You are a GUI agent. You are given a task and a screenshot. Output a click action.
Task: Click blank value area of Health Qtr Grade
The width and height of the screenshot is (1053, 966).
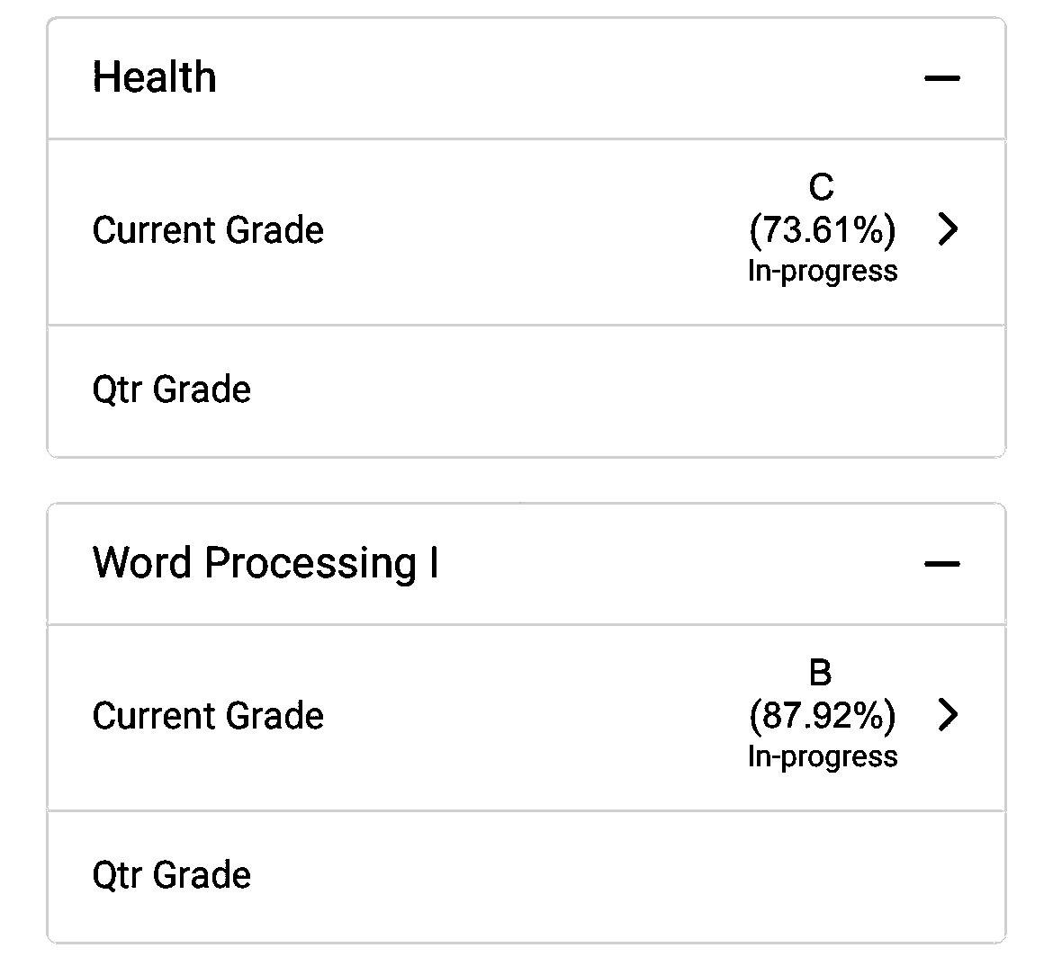pyautogui.click(x=720, y=389)
